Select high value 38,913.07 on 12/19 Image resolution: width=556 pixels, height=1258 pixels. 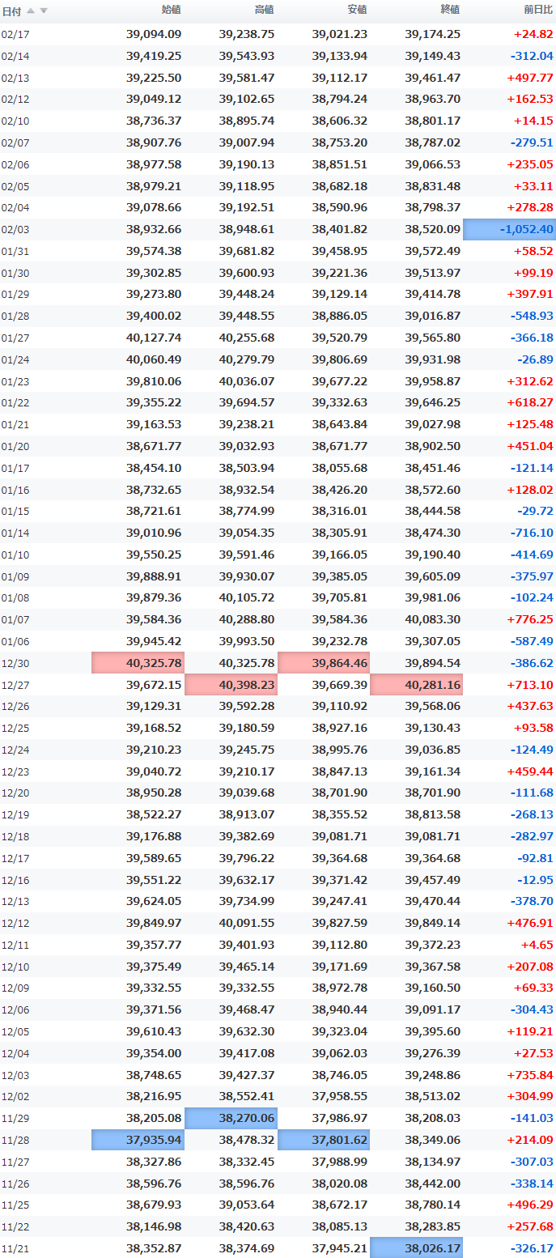pyautogui.click(x=246, y=814)
